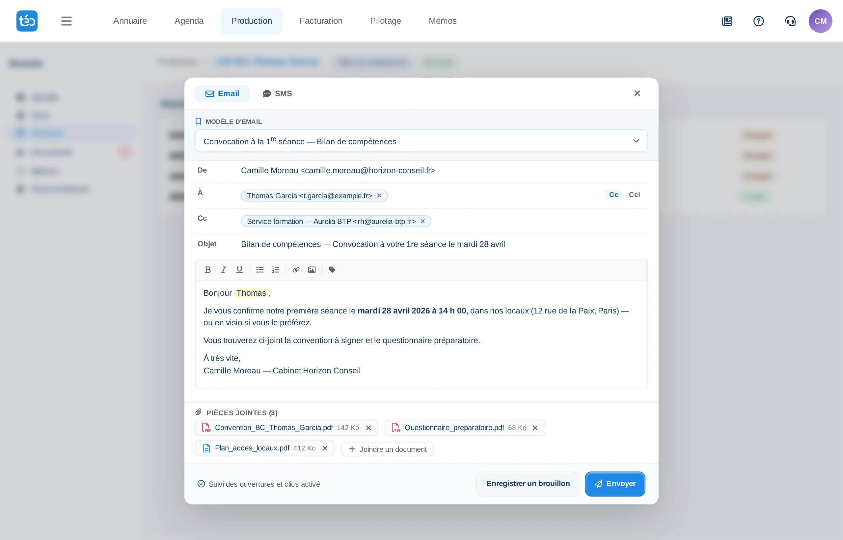Screen dimensions: 843x540
Task: Open the Mémos section
Action: (443, 21)
